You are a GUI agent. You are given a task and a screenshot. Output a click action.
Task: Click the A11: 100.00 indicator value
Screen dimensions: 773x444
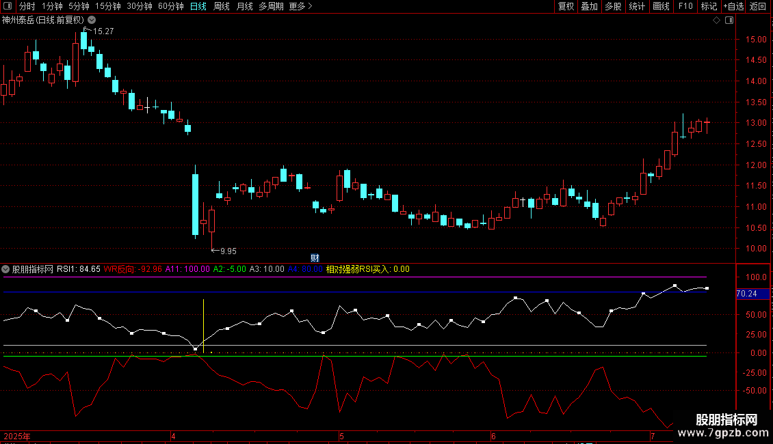tap(187, 269)
